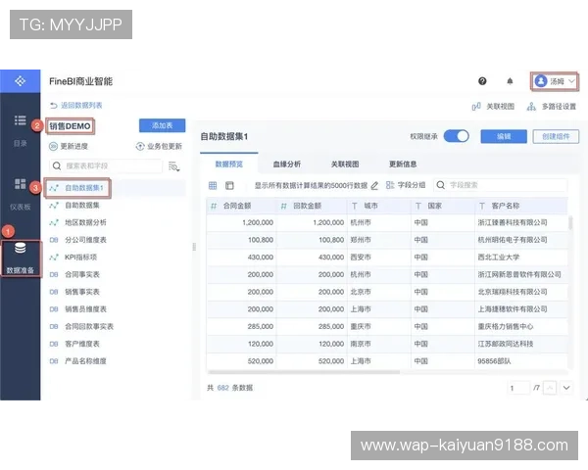
Task: Click the 合同金额 column header
Action: tap(241, 206)
